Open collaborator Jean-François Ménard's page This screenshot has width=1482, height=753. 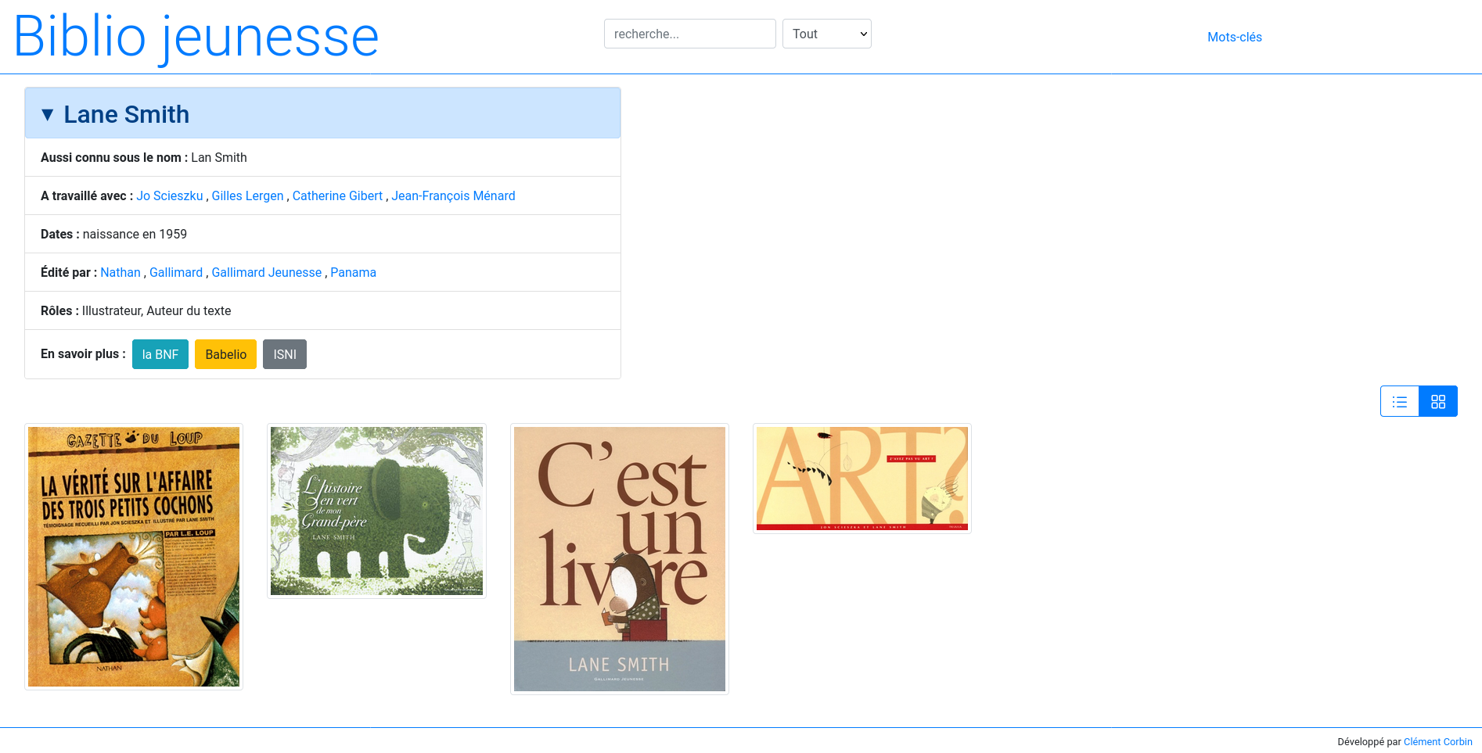click(x=453, y=195)
